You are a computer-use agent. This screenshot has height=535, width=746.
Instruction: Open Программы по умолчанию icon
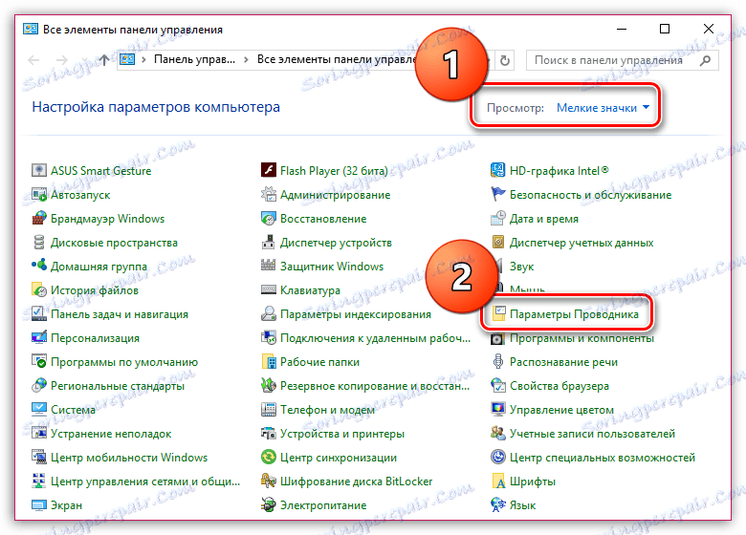(38, 361)
